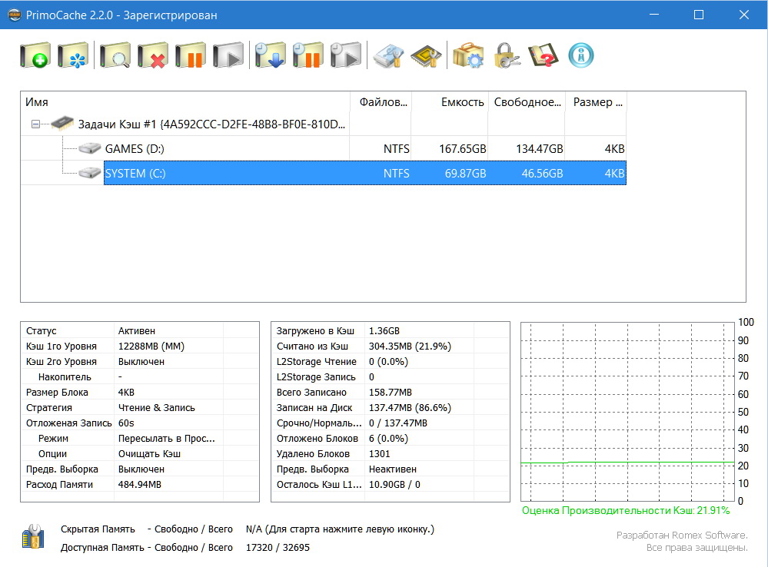Click the 158.77MB total written value
The image size is (768, 567).
pos(391,392)
